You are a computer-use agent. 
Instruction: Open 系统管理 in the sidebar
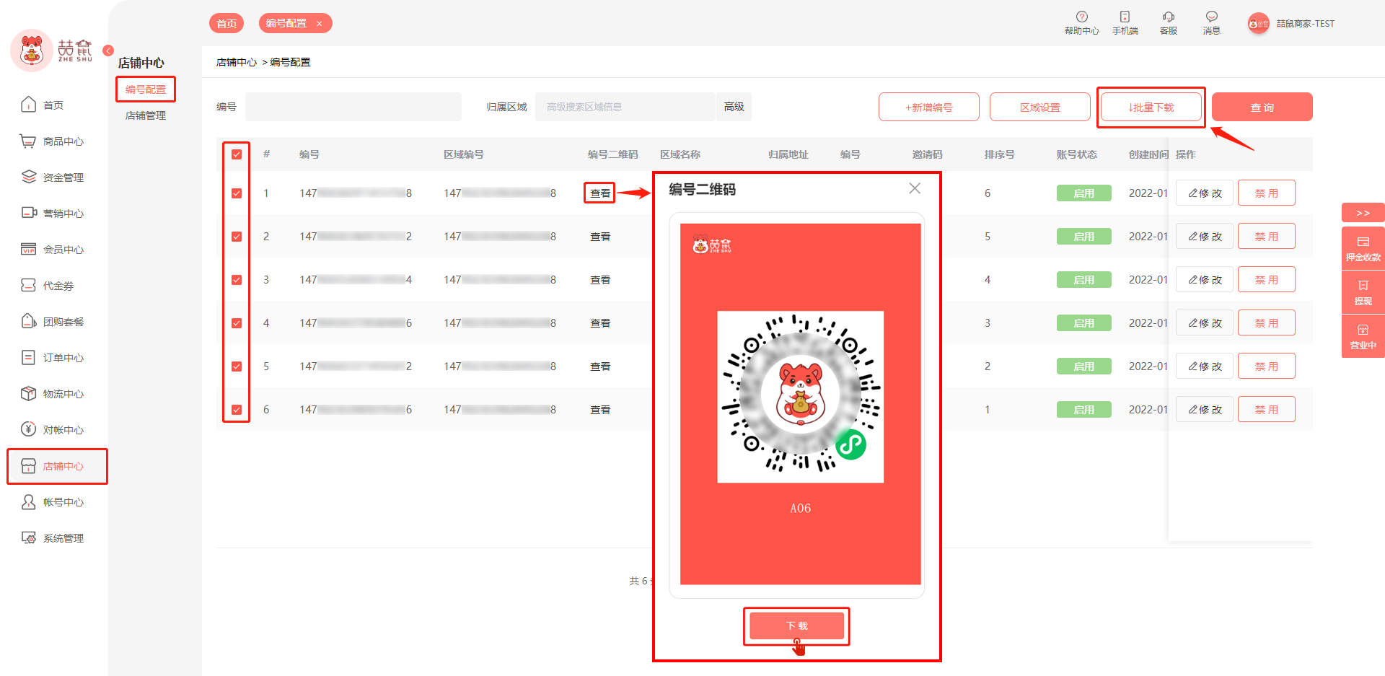click(x=53, y=538)
